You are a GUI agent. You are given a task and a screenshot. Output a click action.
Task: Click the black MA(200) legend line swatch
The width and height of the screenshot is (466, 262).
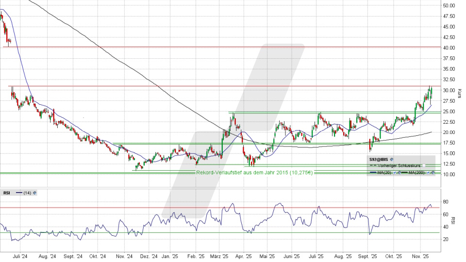pyautogui.click(x=405, y=173)
